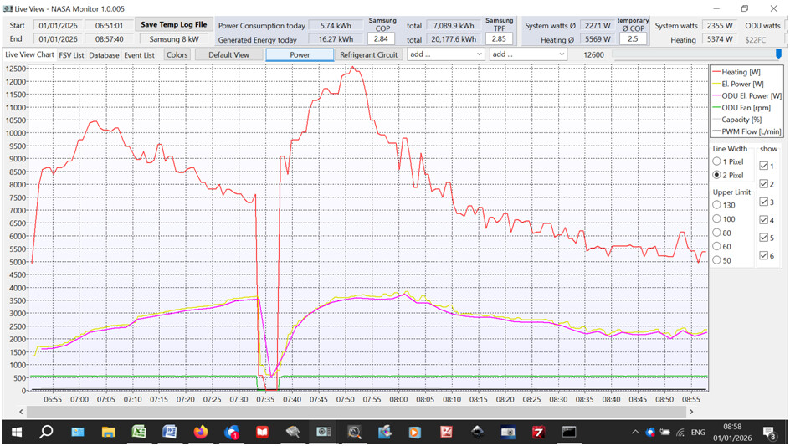Switch to the FSV List tab
The image size is (790, 446).
click(x=71, y=55)
